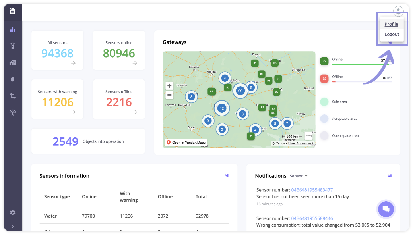Screen dimensions: 413x235
Task: Click the map cluster marker 8
Action: (191, 96)
